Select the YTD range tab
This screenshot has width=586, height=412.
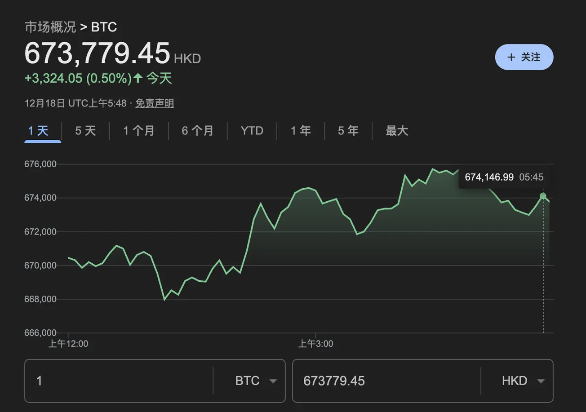click(252, 131)
